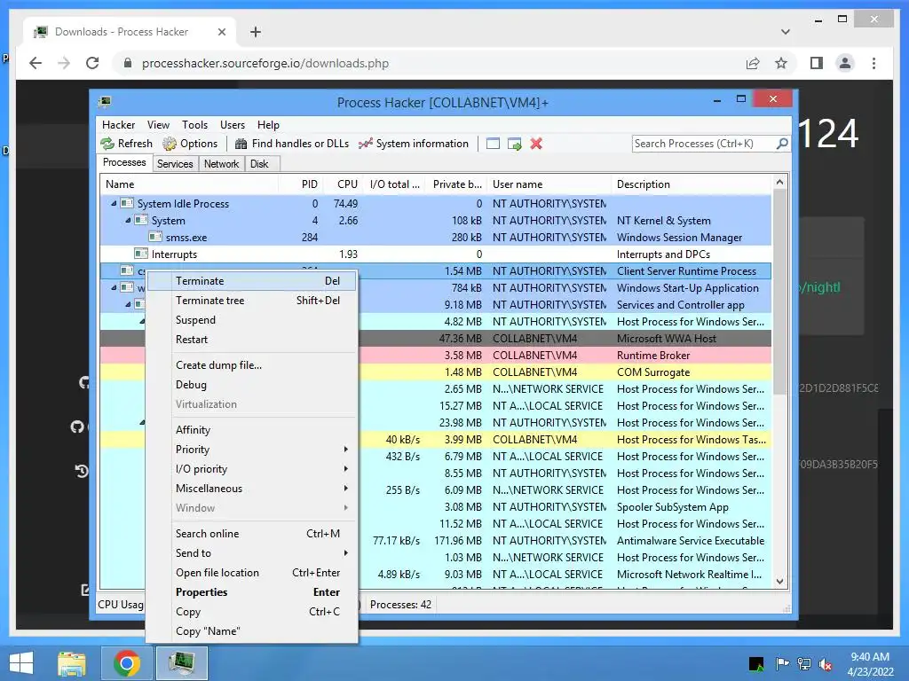Image resolution: width=909 pixels, height=681 pixels.
Task: Click the process list scroll down arrow
Action: point(779,582)
